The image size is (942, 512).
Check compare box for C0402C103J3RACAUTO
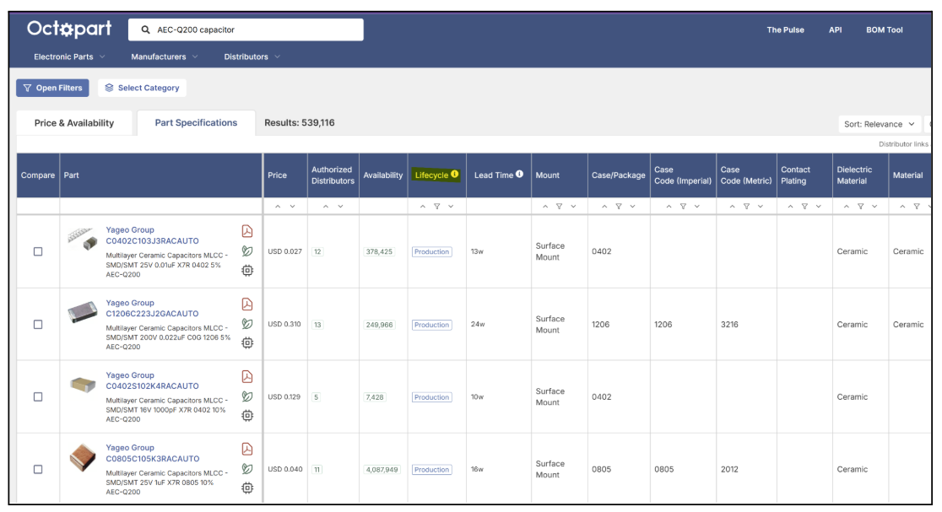(38, 251)
